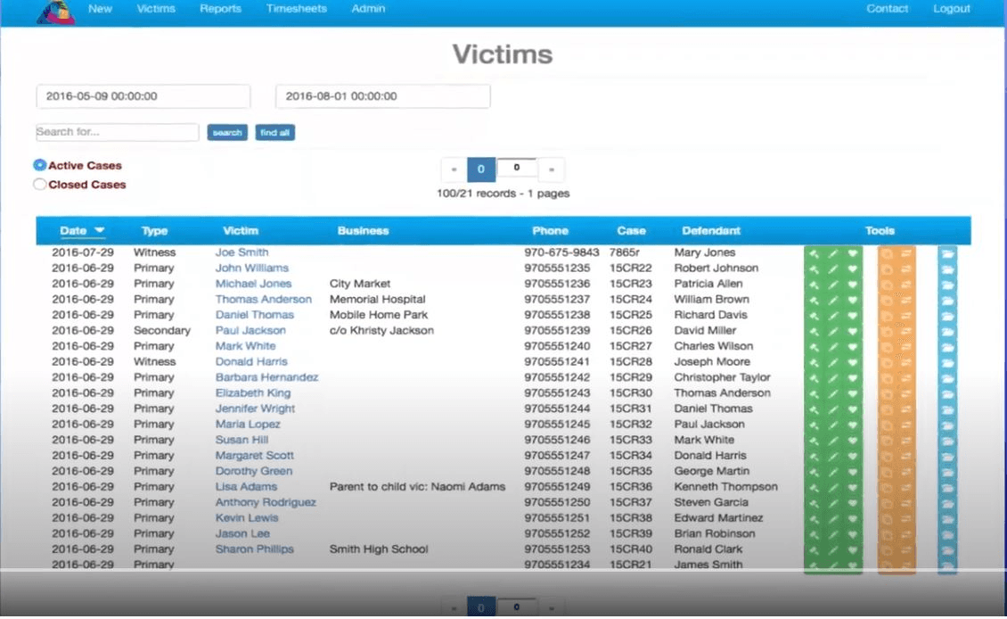Click the pencil icon for Susan Hill

click(x=833, y=441)
